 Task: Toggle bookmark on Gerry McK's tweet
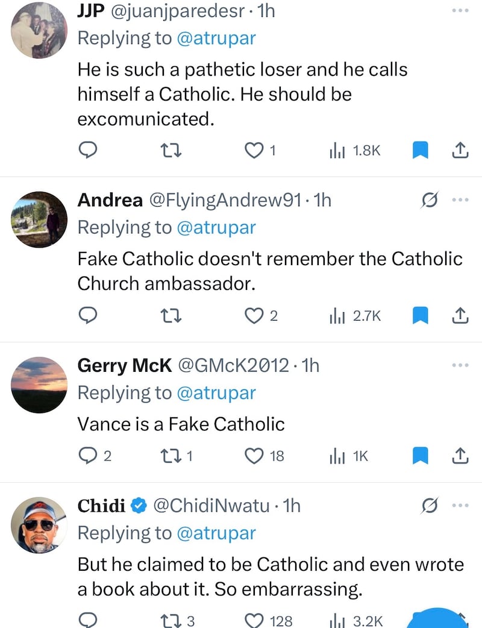pyautogui.click(x=420, y=456)
